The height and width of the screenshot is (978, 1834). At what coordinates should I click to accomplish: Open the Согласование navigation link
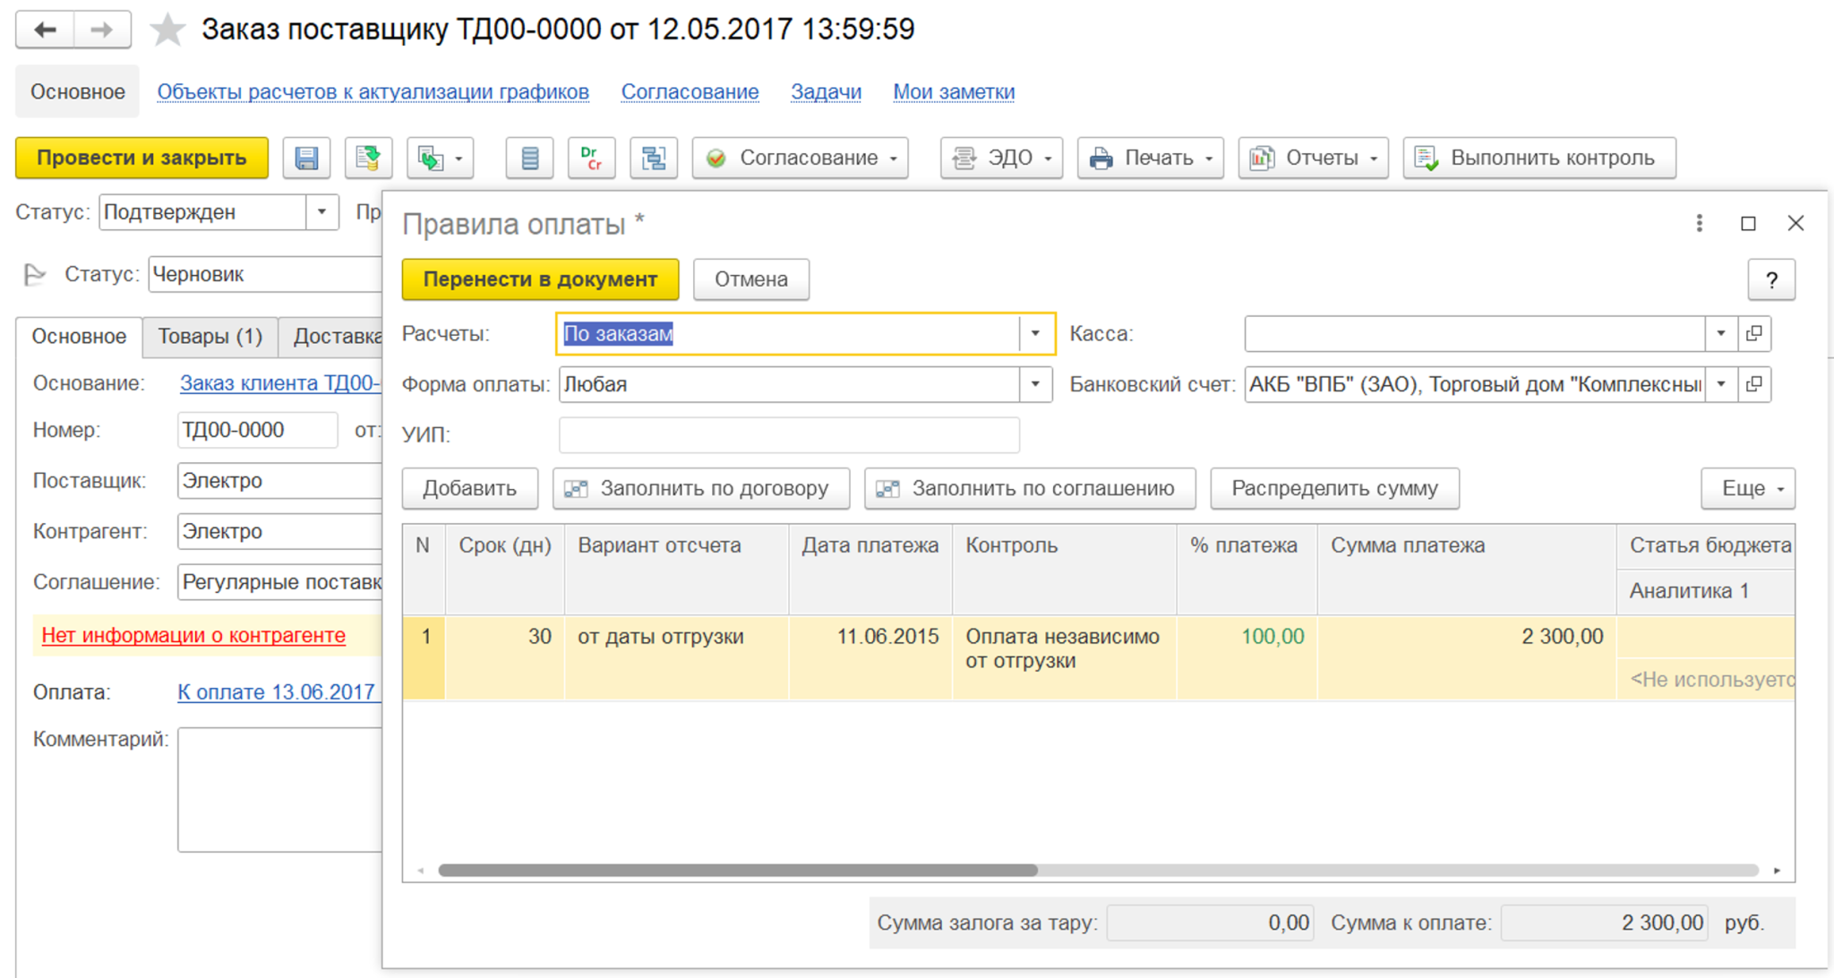(x=690, y=91)
